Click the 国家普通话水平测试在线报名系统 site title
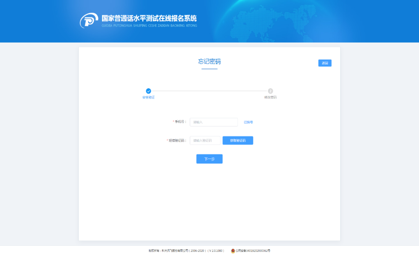Viewport: 419px width, 255px height. click(149, 18)
